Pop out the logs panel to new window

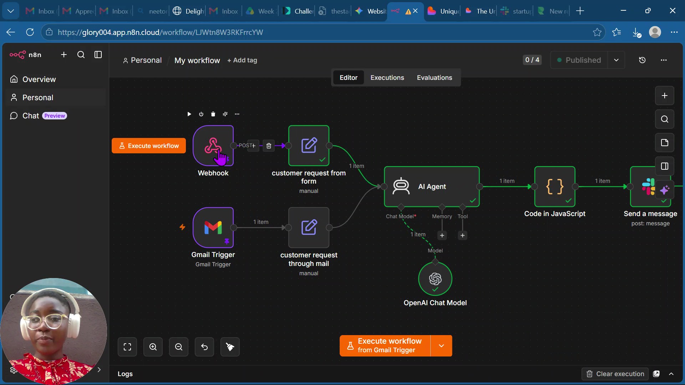point(656,374)
